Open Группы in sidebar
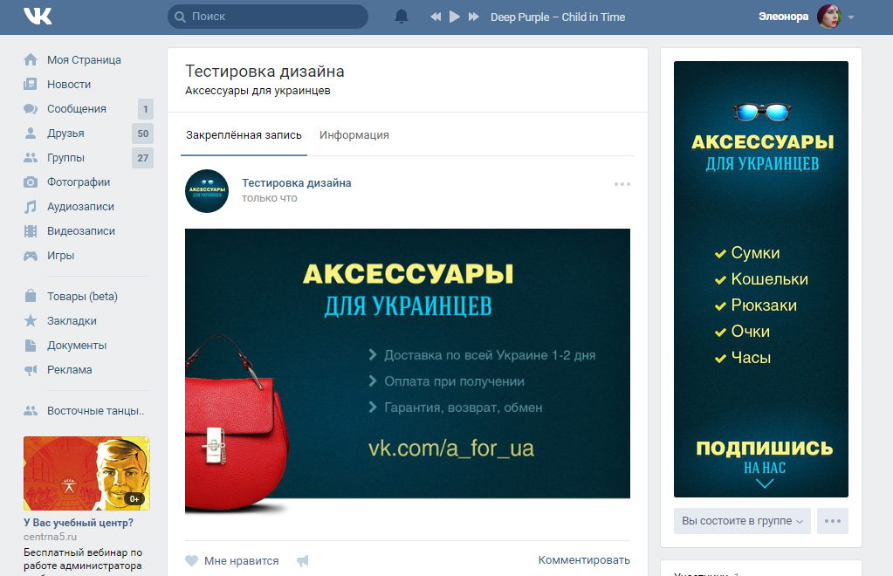The height and width of the screenshot is (576, 893). coord(65,158)
